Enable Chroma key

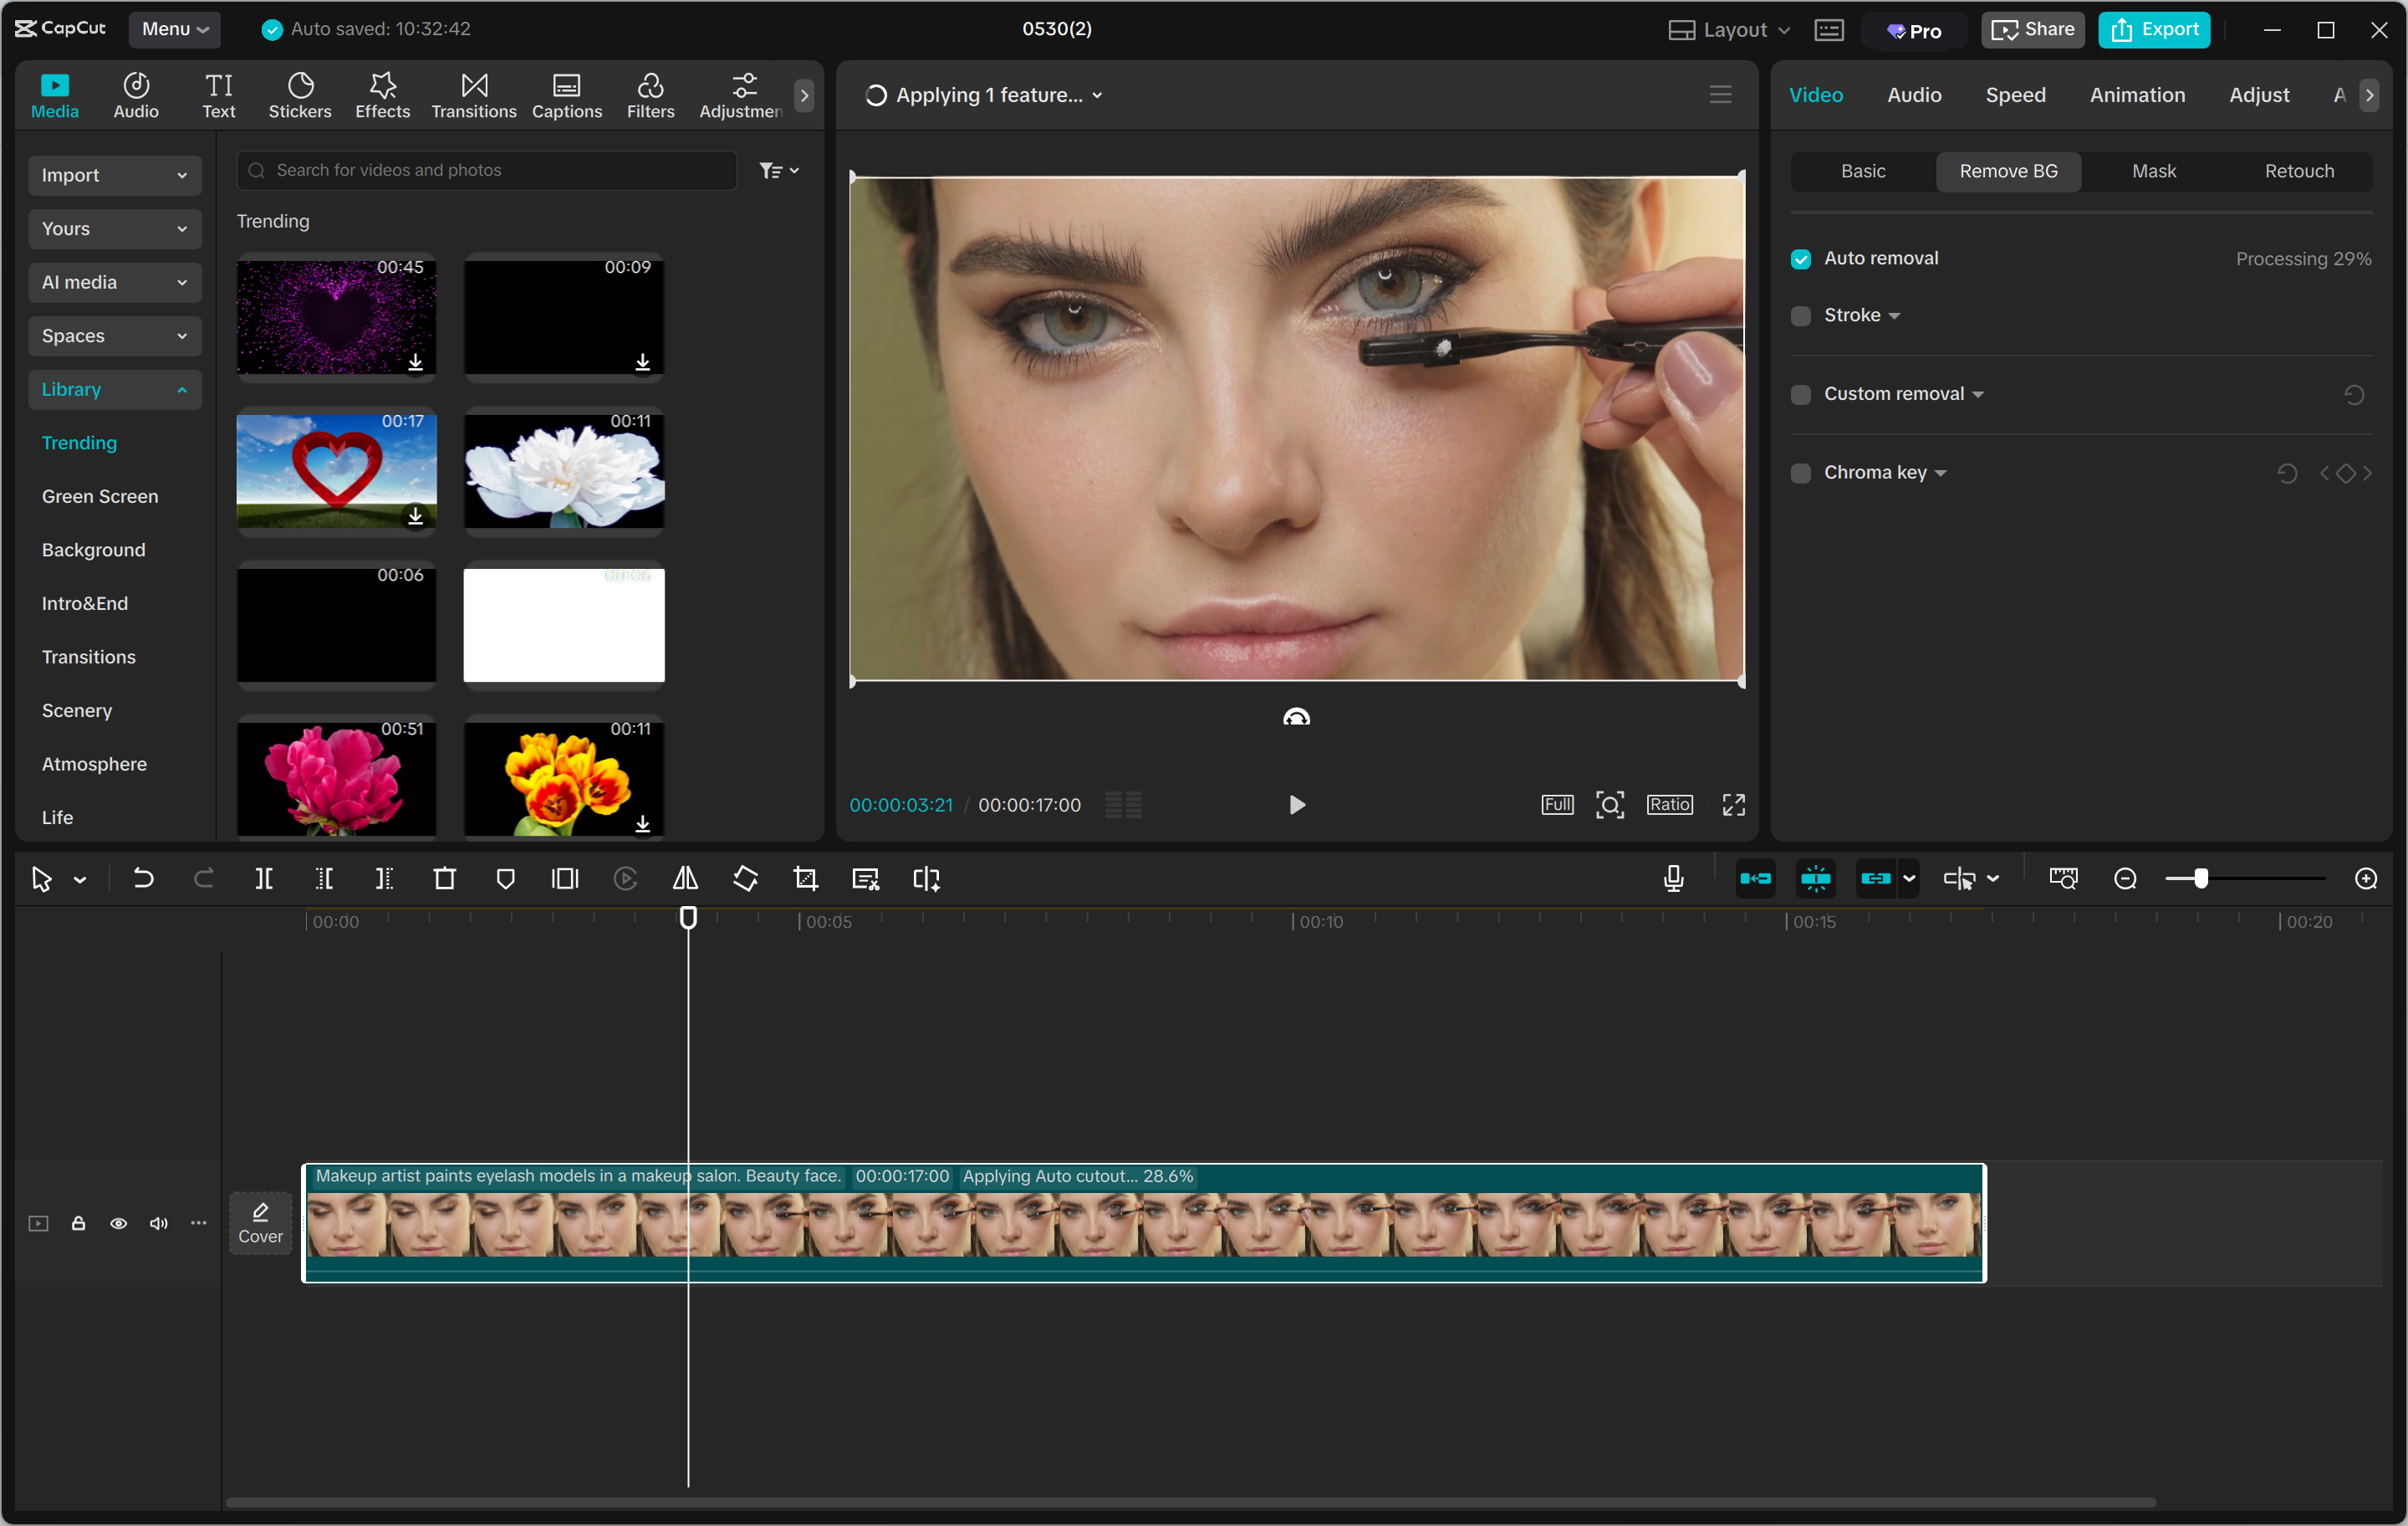[1801, 473]
